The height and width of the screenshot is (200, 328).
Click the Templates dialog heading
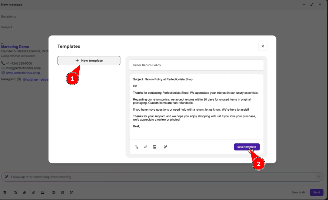(69, 46)
